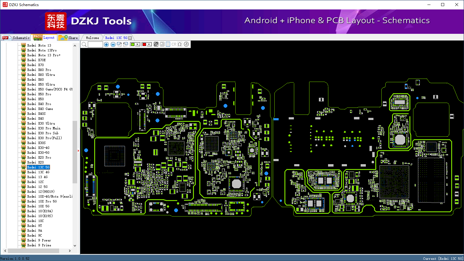Screen dimensions: 464x261
Task: Open Redmi K30 Pro(Full) entry
Action: 45,138
